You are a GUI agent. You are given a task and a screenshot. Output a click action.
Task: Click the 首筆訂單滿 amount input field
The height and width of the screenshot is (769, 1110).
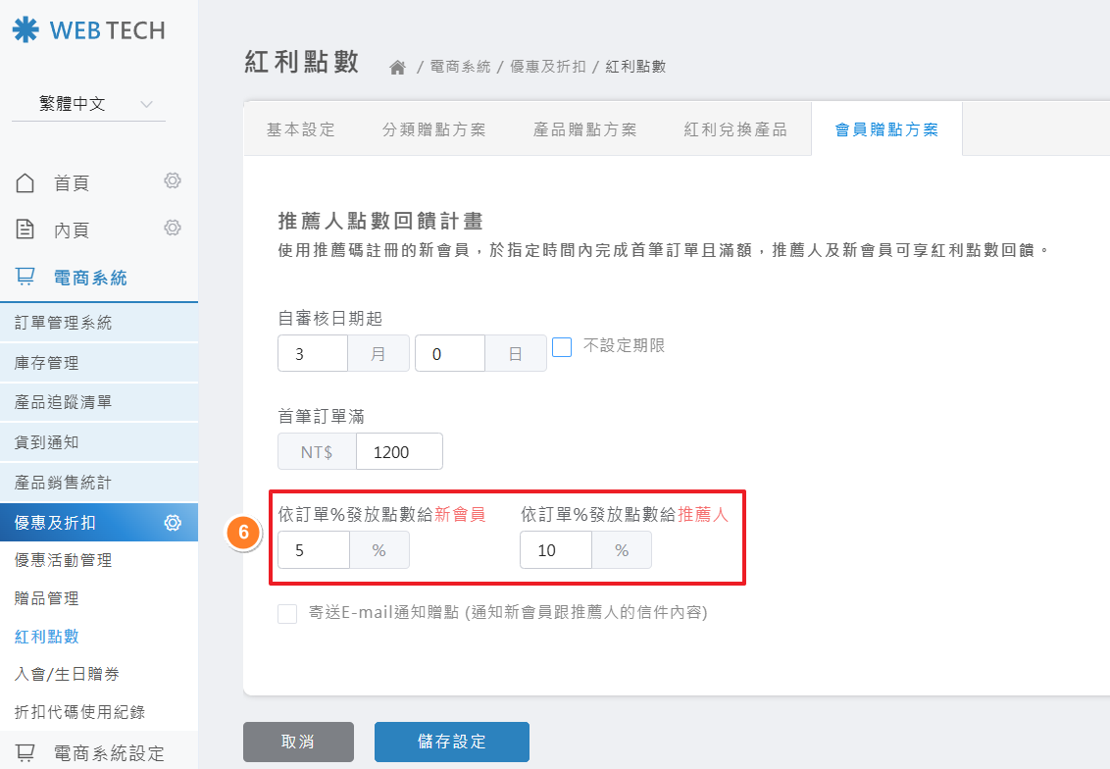[x=398, y=452]
